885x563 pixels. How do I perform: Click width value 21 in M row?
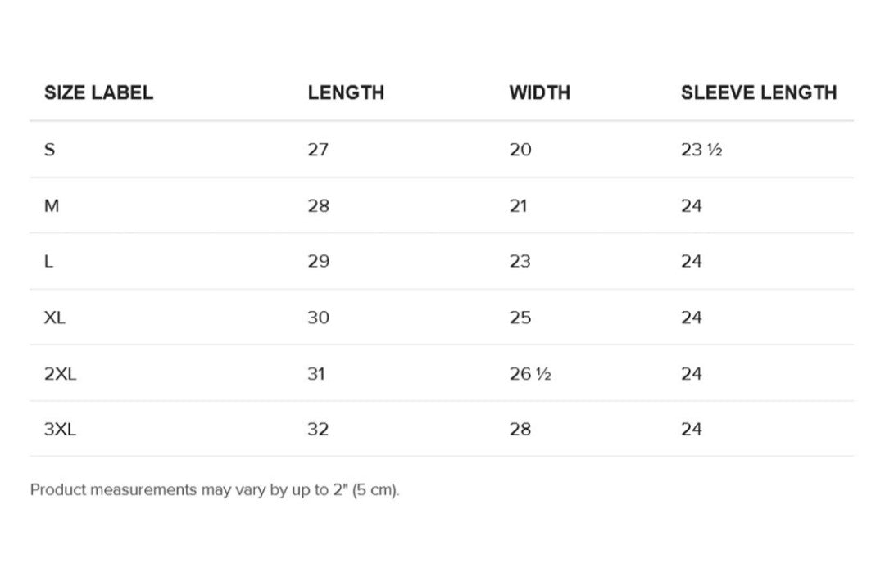518,205
